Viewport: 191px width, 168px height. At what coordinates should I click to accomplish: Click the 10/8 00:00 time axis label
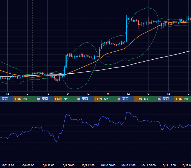(x=28, y=165)
